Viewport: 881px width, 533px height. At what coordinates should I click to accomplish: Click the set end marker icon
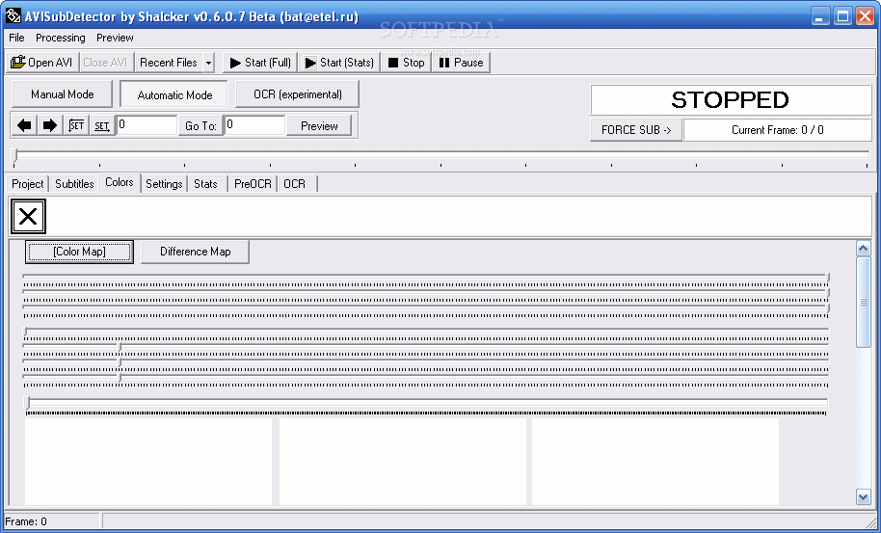coord(102,125)
